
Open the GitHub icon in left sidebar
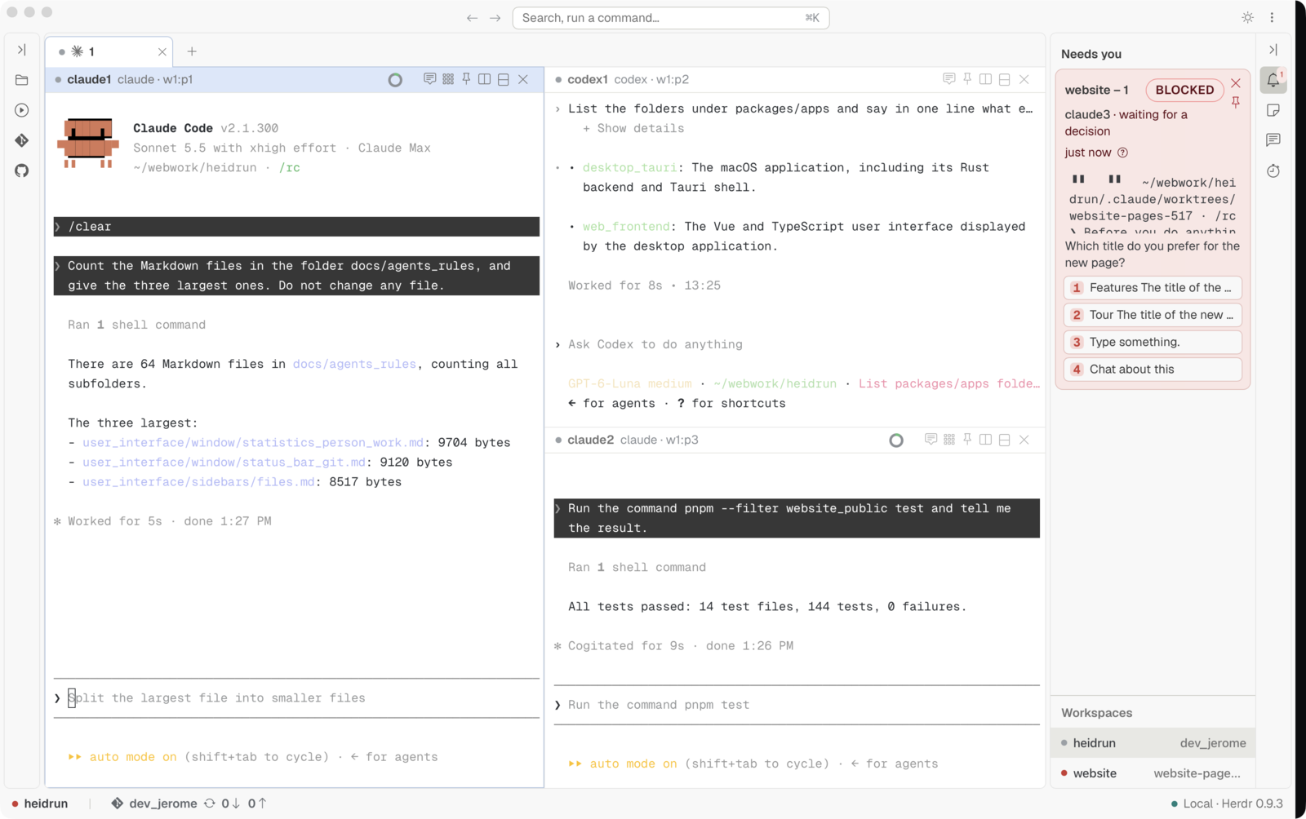[x=22, y=170]
